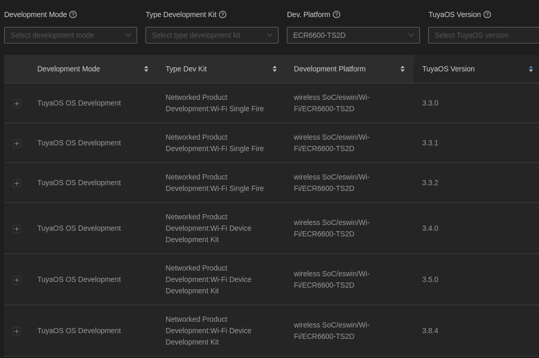
Task: Sort table by TuyaOS Version column
Action: (x=531, y=69)
